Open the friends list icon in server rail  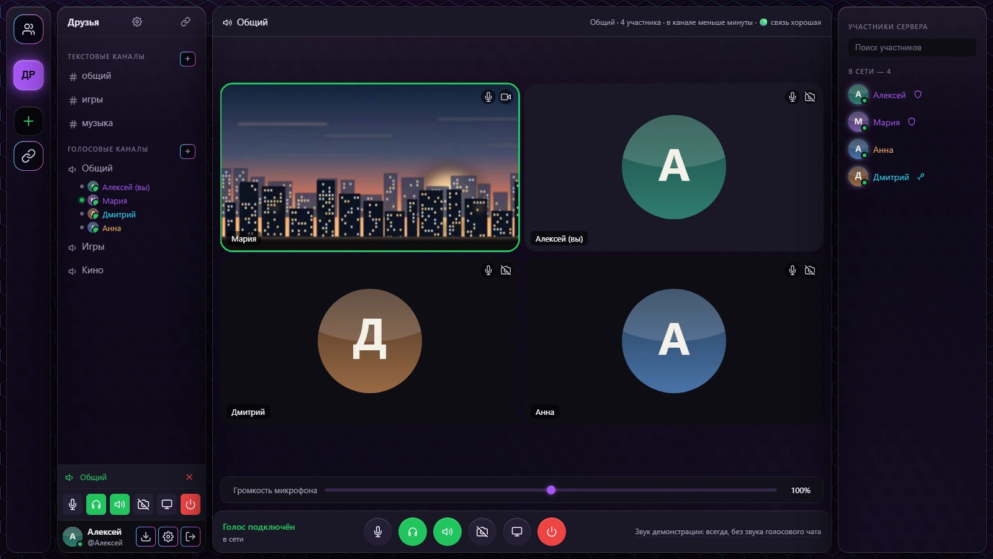coord(29,29)
